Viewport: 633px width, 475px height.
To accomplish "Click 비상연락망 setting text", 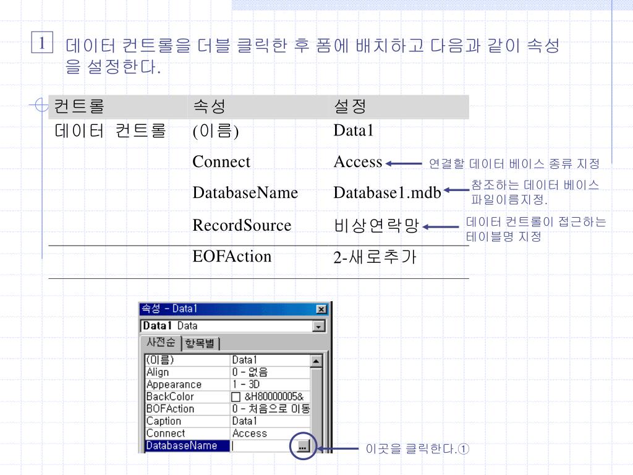I will [376, 225].
